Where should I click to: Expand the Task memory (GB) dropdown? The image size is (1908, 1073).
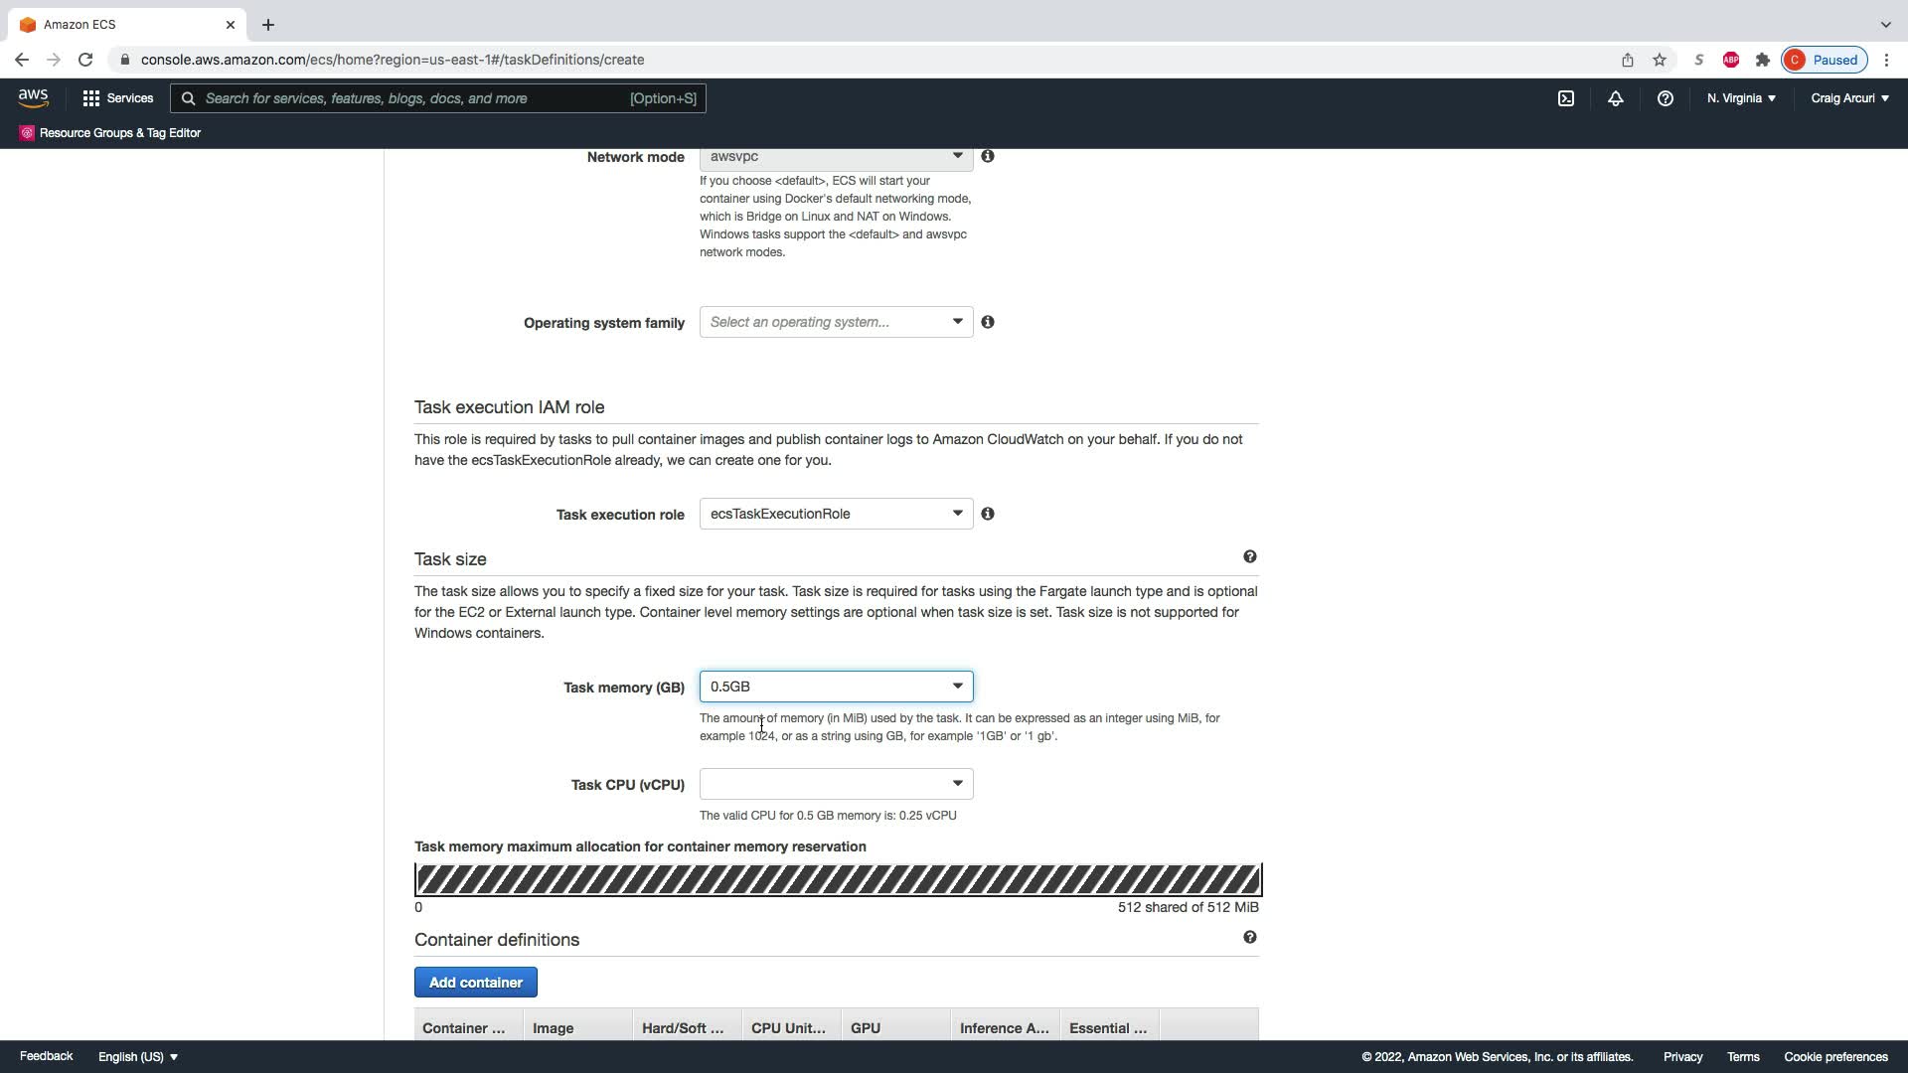pyautogui.click(x=836, y=687)
